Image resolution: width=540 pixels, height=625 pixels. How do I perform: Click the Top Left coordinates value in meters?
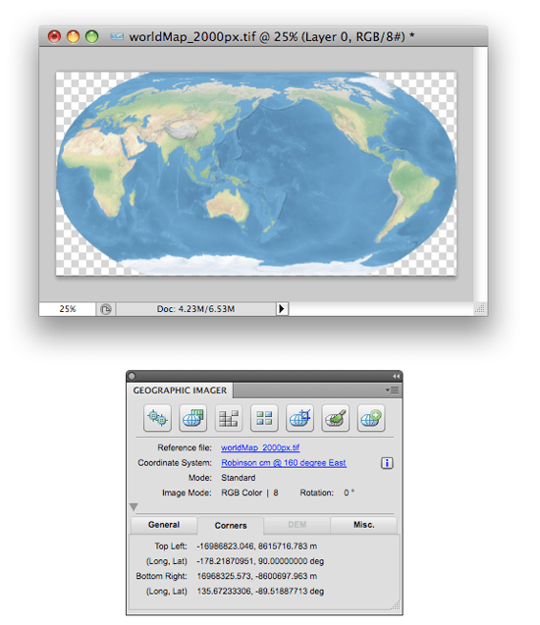(x=257, y=547)
